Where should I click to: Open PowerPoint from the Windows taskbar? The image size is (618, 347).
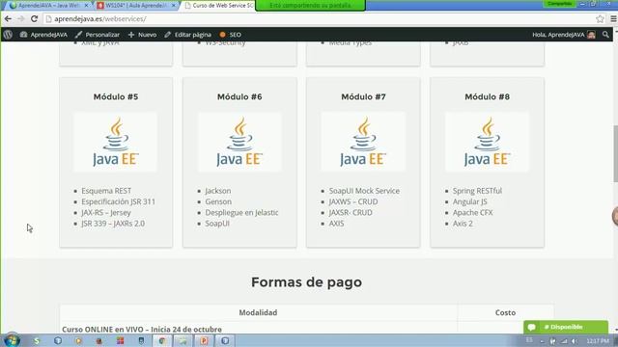click(204, 340)
